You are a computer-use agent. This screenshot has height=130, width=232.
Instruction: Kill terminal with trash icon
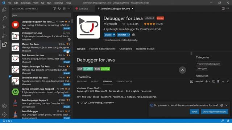pyautogui.click(x=218, y=81)
